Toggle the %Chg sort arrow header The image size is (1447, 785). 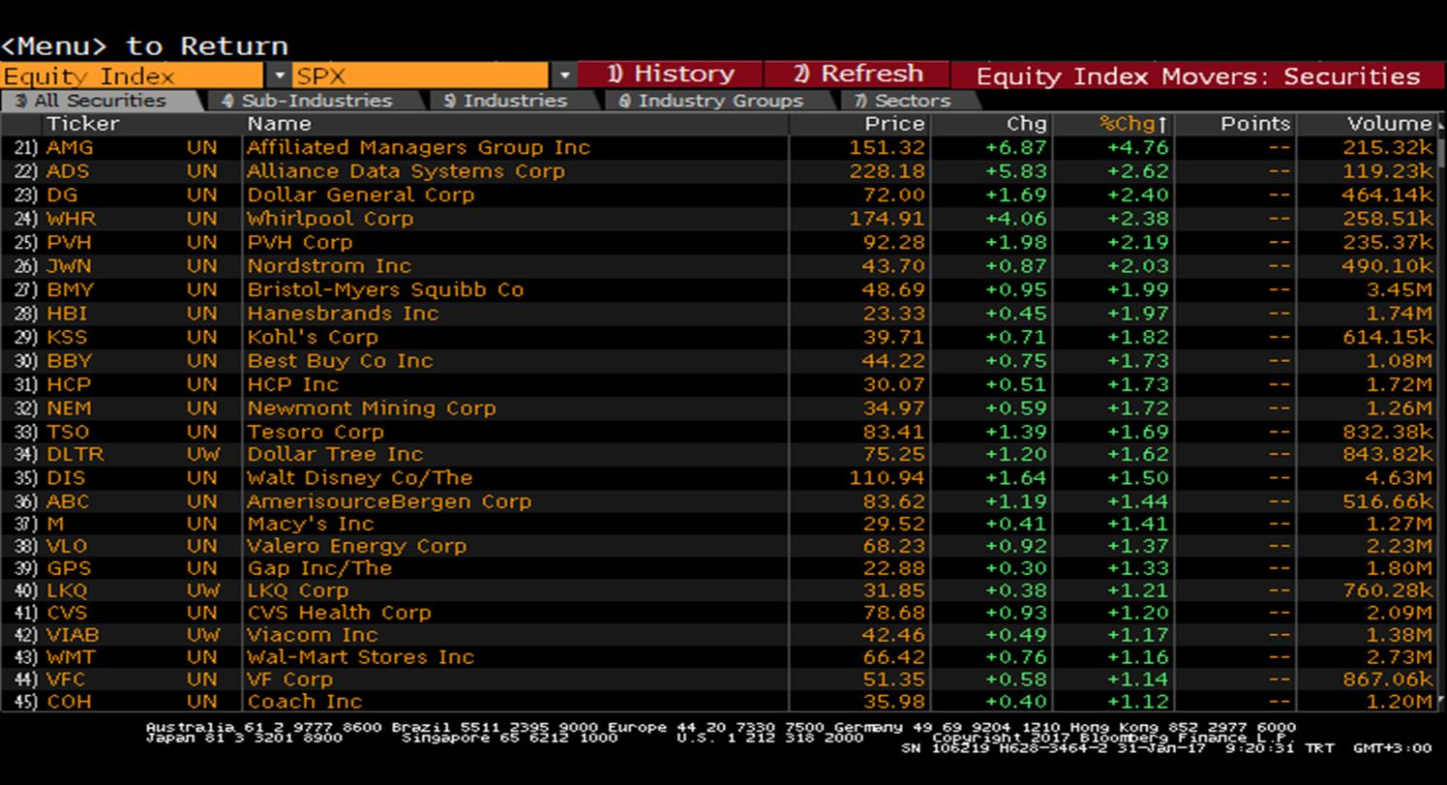coord(1133,124)
